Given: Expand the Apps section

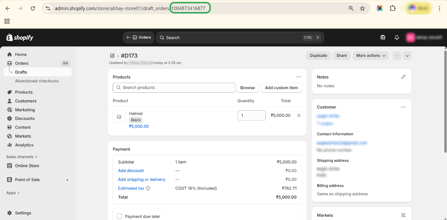Looking at the screenshot, I should tap(13, 193).
